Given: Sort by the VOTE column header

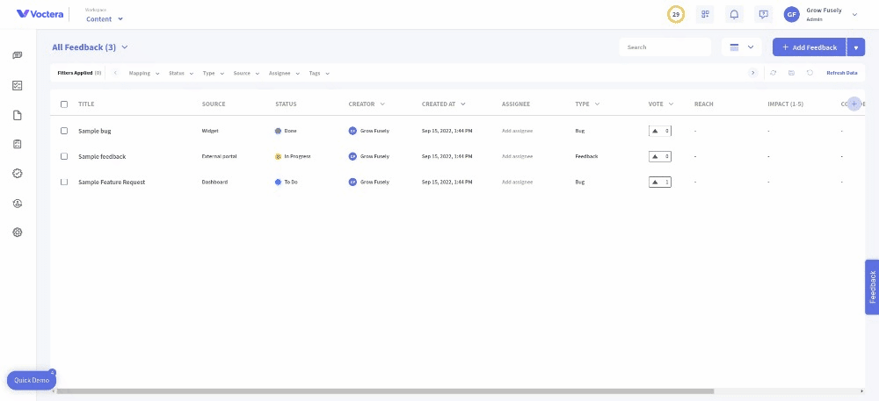Looking at the screenshot, I should click(x=660, y=104).
